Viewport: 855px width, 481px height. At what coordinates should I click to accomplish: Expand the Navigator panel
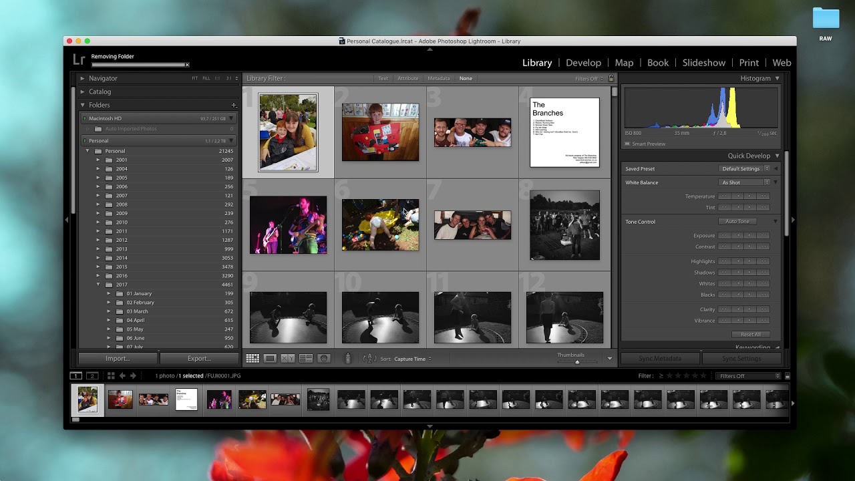82,78
